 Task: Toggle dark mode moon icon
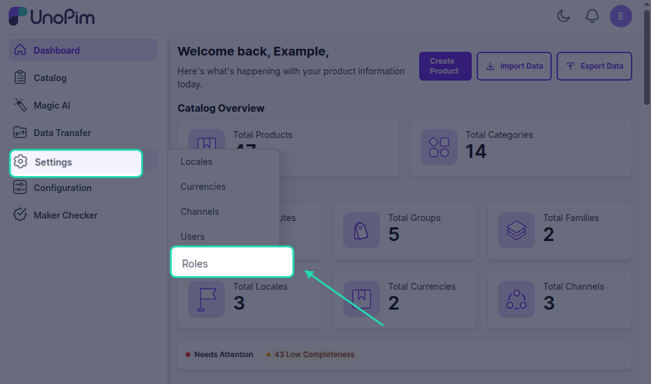564,16
